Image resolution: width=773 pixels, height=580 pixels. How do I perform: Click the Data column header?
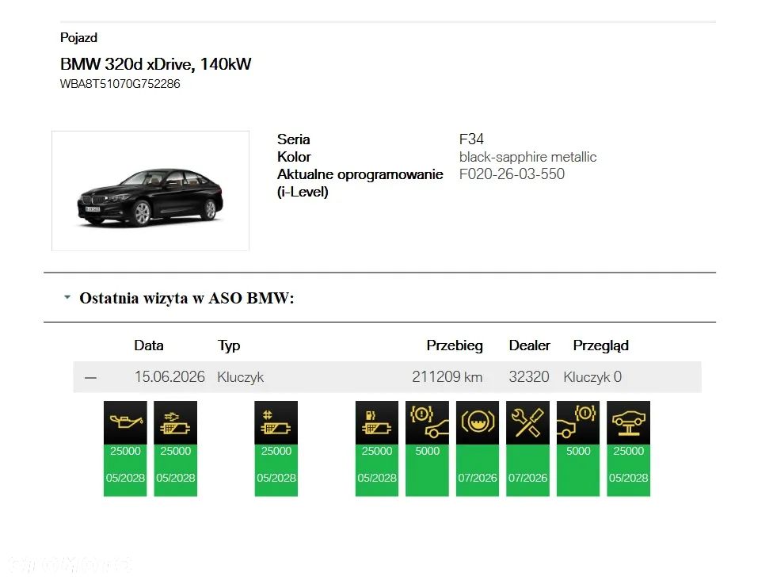pos(148,345)
